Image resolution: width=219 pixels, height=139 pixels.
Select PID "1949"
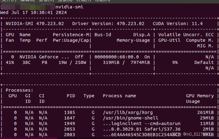tap(69, 124)
